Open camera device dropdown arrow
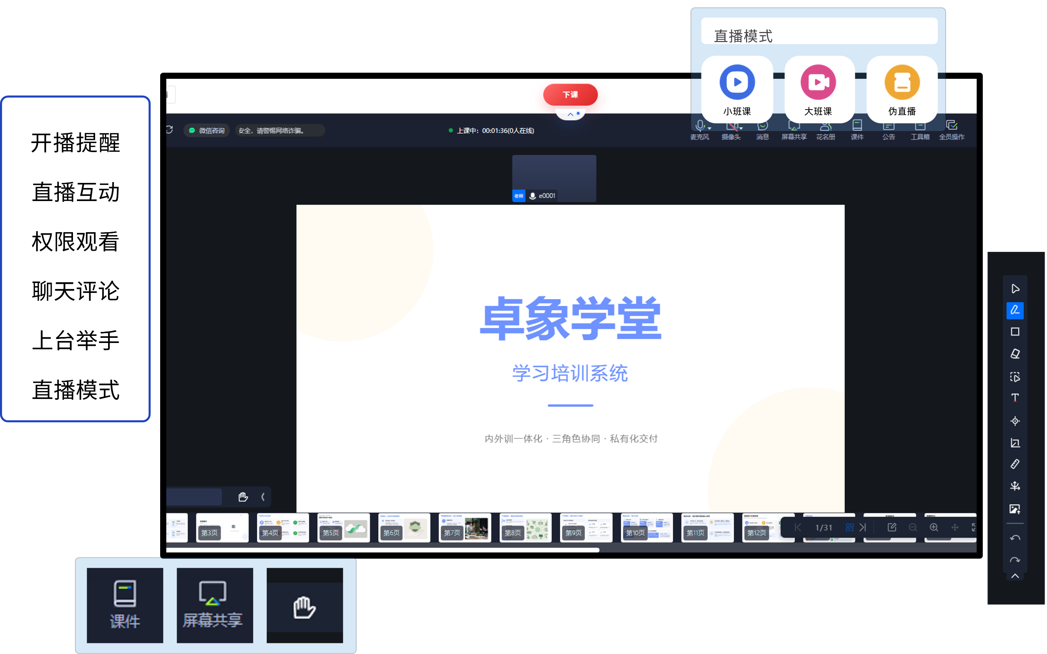The height and width of the screenshot is (654, 1047). coord(741,129)
